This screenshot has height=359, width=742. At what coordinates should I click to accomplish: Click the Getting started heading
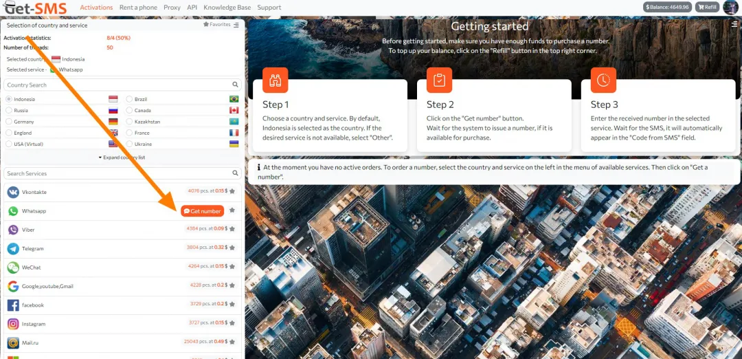coord(489,27)
